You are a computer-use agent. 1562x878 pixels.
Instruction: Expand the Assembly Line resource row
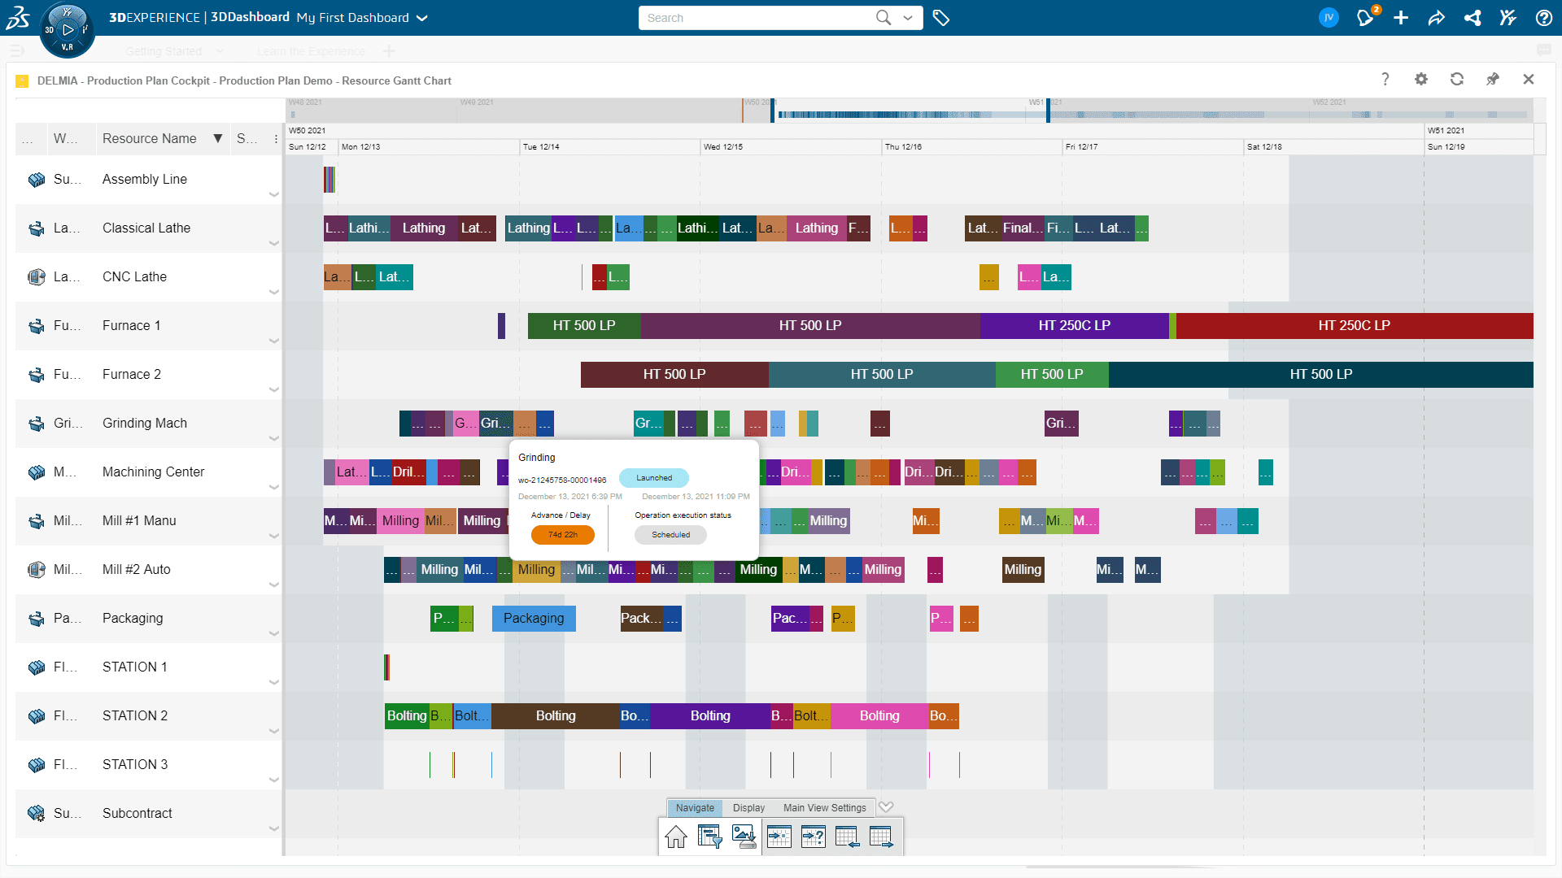pos(275,195)
